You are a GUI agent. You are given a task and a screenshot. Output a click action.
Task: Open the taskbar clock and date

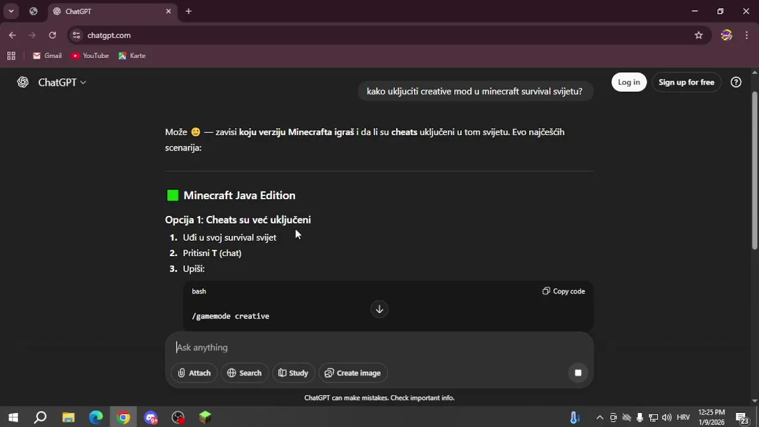(x=711, y=418)
